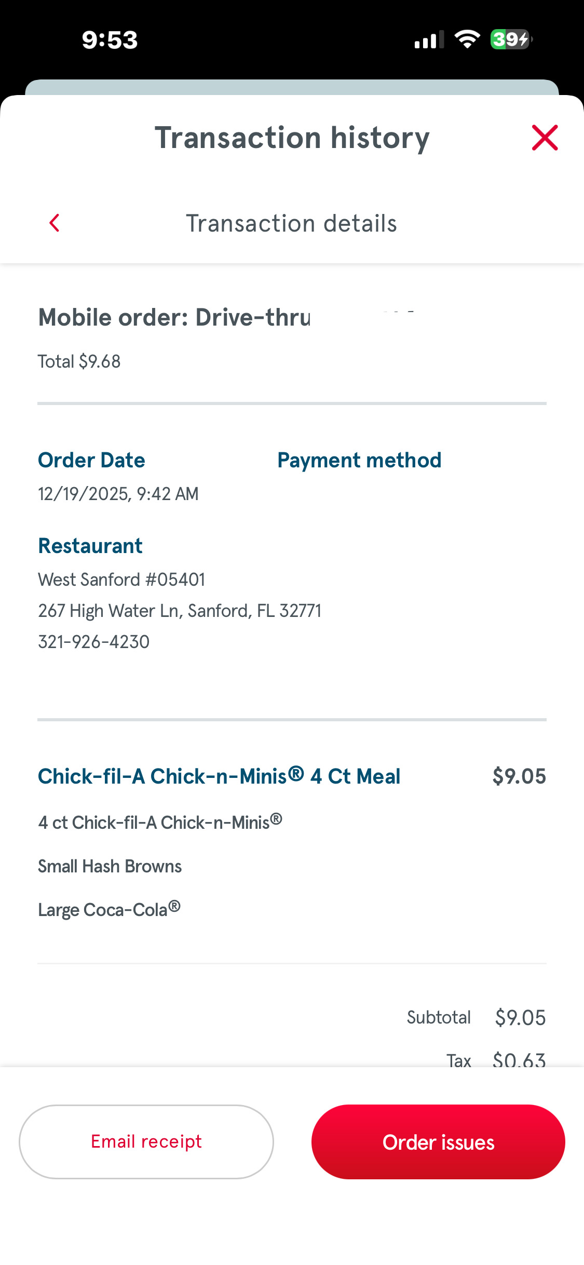The height and width of the screenshot is (1265, 584).
Task: Tap the Mobile order: Drive-thru heading
Action: point(174,317)
